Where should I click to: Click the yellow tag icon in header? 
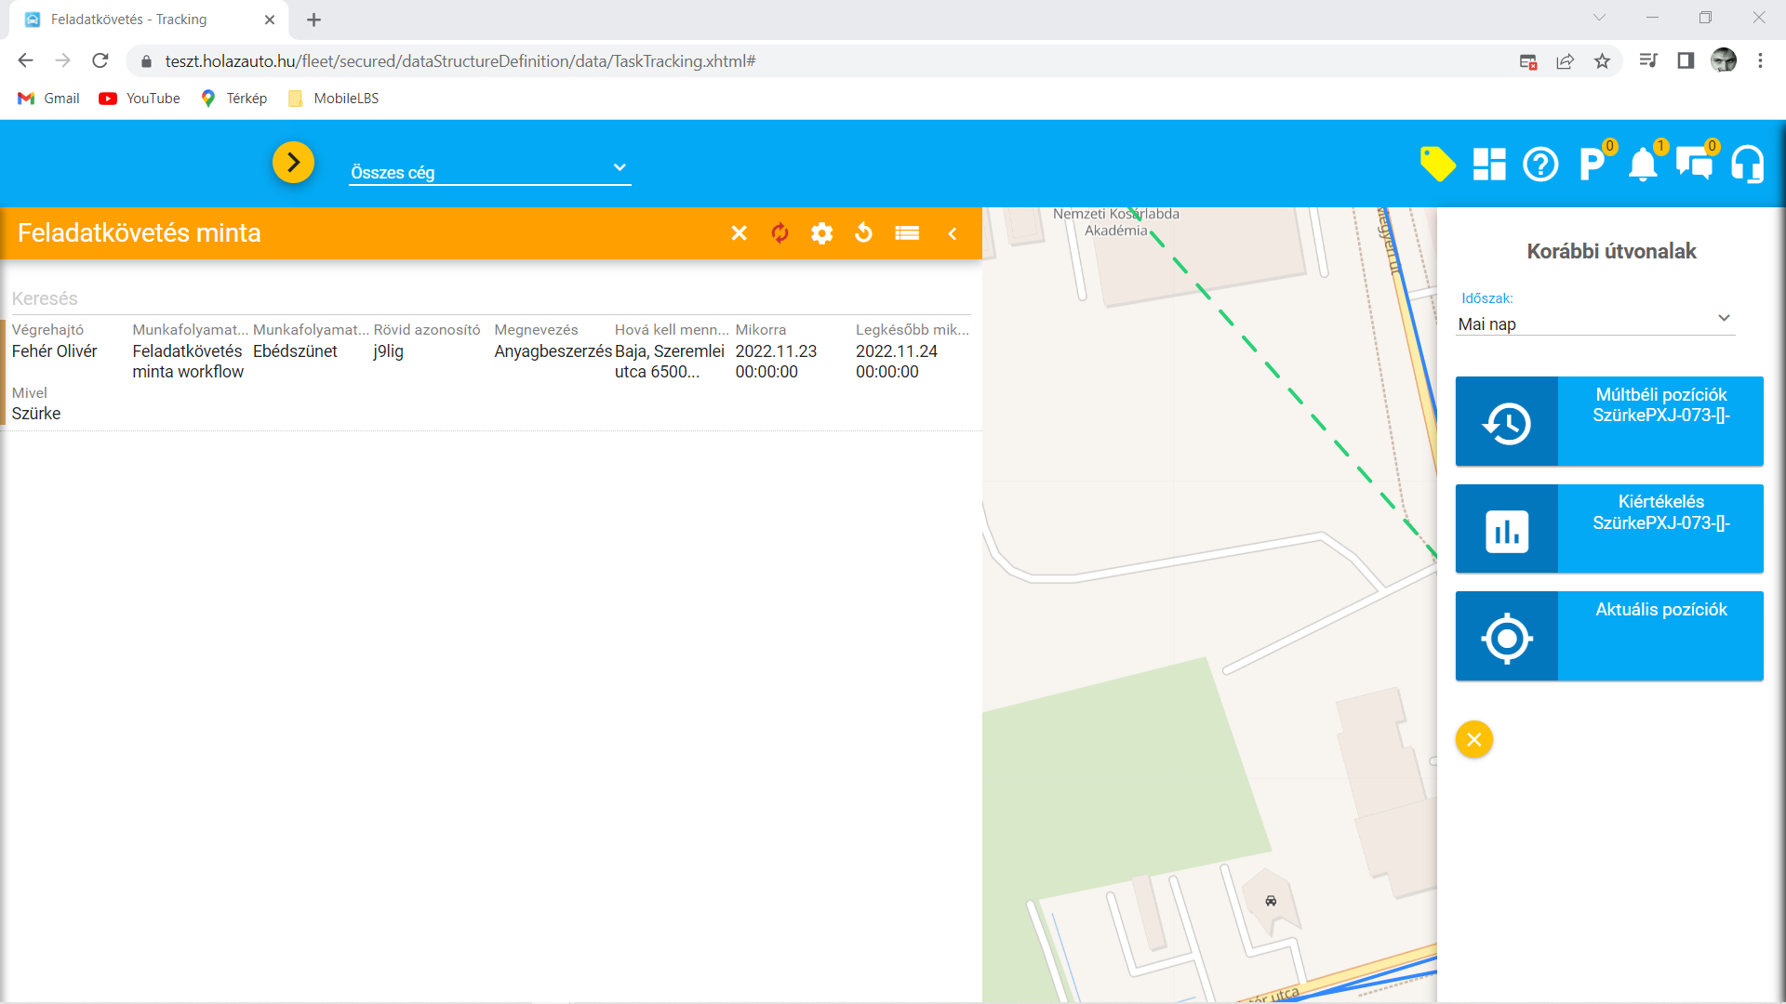1437,165
